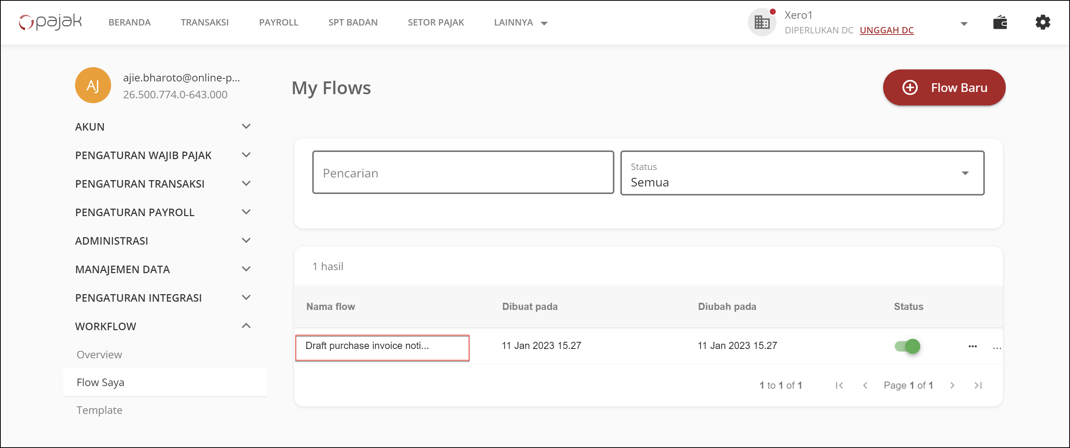This screenshot has width=1070, height=448.
Task: Open three-dot actions menu for flow
Action: pyautogui.click(x=972, y=346)
